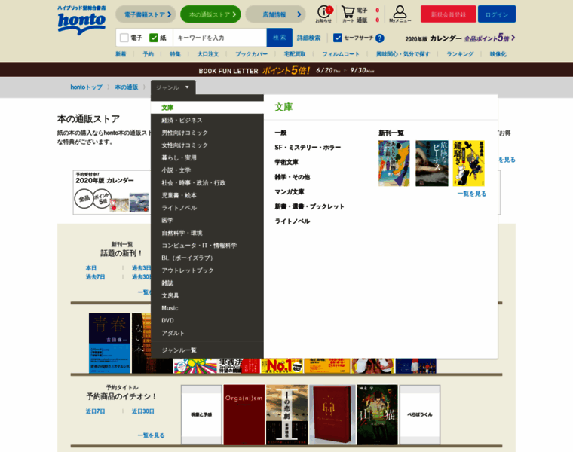Open the Myメニュー person icon
Image resolution: width=573 pixels, height=452 pixels.
tap(400, 14)
